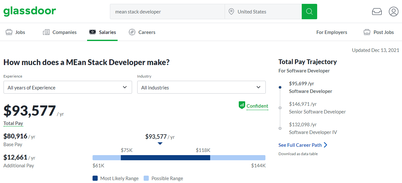Open the Post Jobs link

[x=379, y=32]
